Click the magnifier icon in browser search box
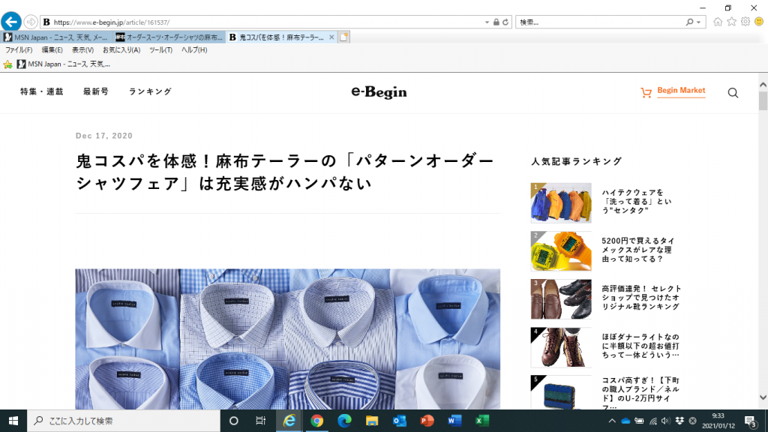 click(x=690, y=22)
